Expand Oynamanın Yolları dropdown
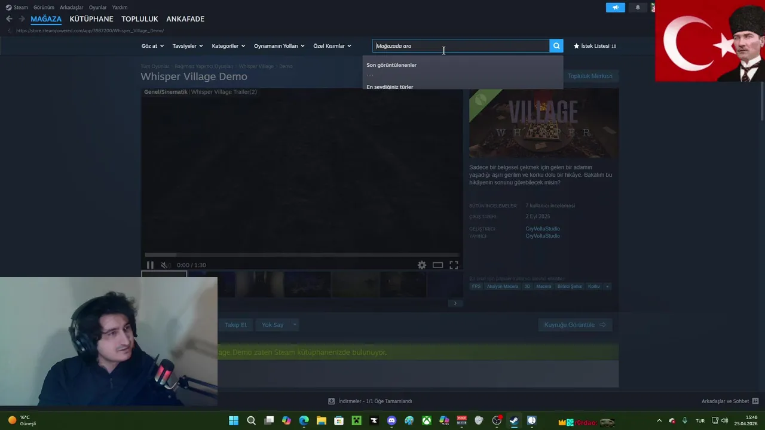This screenshot has height=430, width=765. 279,46
